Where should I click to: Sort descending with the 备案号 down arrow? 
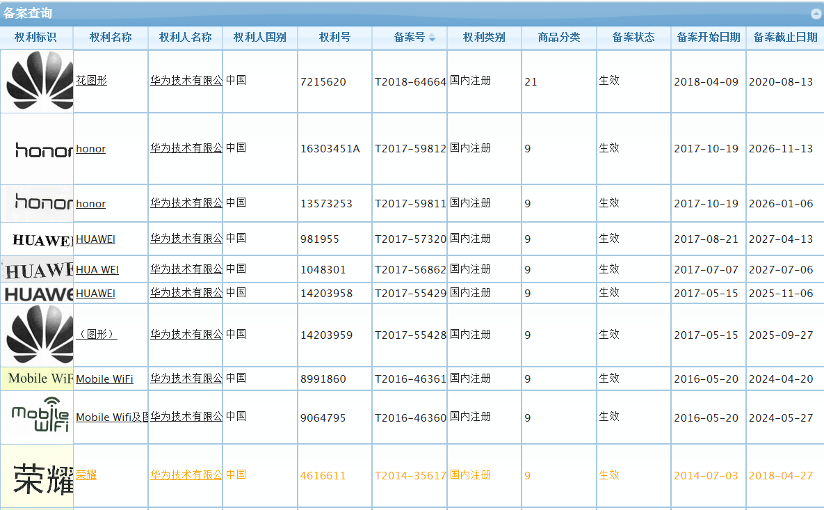coord(433,42)
